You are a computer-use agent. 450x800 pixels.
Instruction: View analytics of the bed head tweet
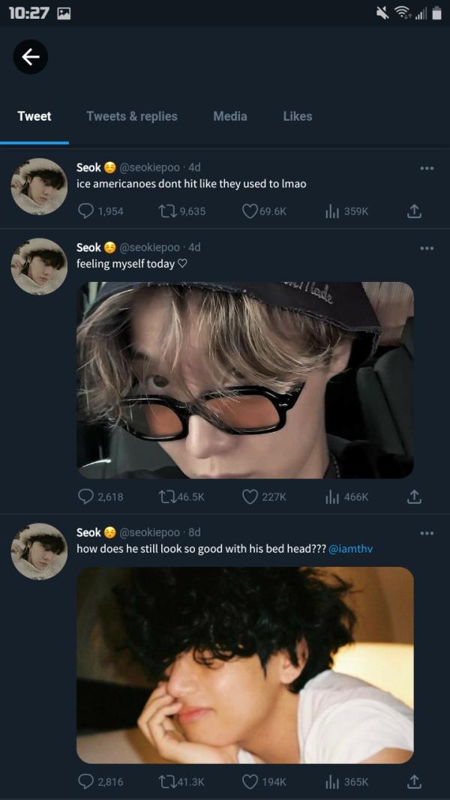point(332,782)
